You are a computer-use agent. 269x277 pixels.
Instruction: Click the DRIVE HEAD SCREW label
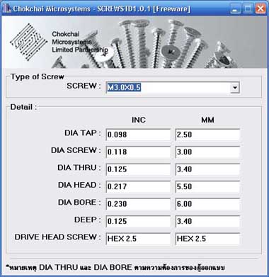(58, 237)
